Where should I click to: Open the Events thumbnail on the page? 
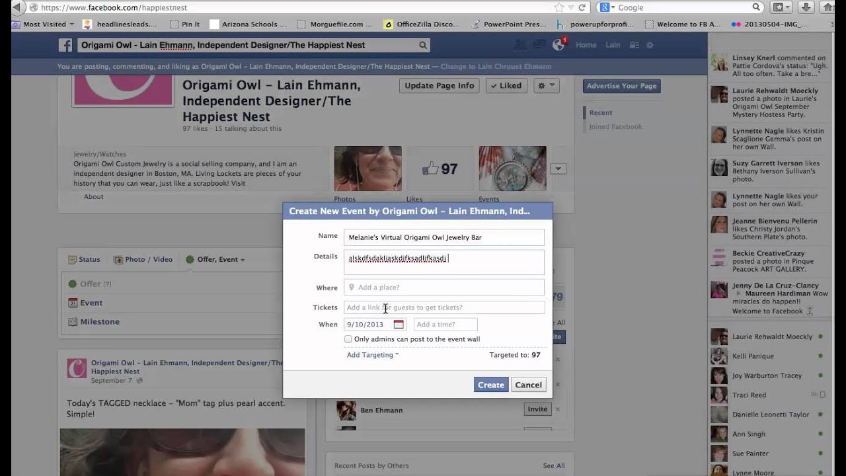pyautogui.click(x=512, y=169)
